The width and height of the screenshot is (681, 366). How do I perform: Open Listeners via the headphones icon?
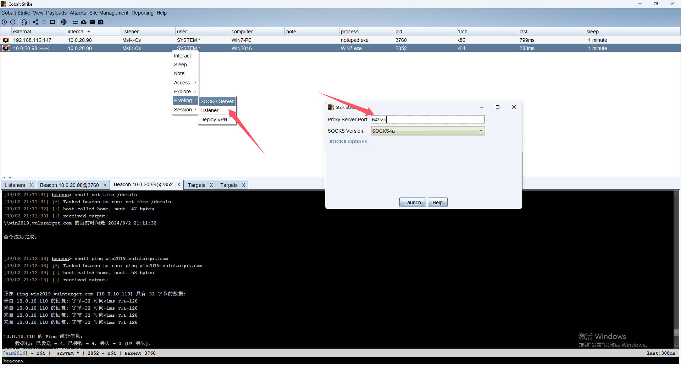[24, 22]
